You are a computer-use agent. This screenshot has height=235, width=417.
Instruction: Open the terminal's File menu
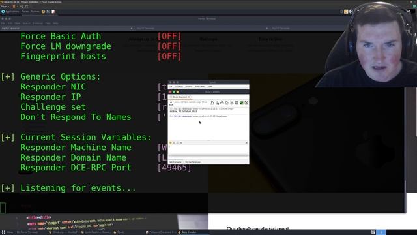click(3, 23)
